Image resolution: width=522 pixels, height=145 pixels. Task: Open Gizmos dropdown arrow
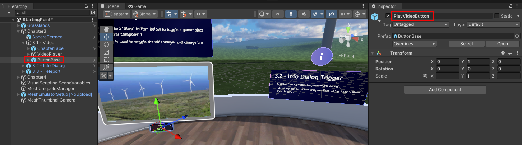click(363, 14)
